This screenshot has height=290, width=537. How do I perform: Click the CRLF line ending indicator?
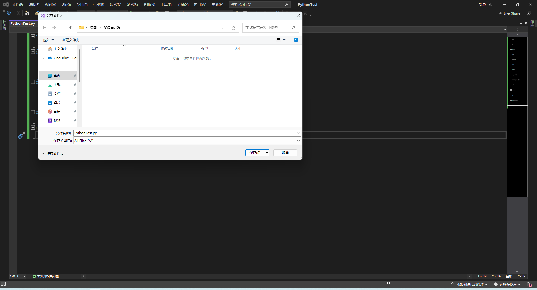(521, 277)
